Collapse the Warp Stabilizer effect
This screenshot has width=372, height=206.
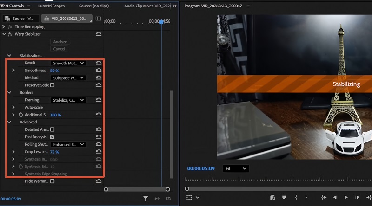4,34
